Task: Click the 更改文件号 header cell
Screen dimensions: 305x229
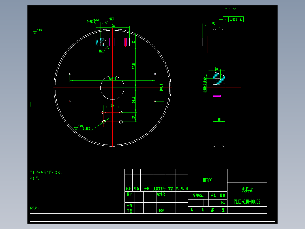Action: (160, 188)
